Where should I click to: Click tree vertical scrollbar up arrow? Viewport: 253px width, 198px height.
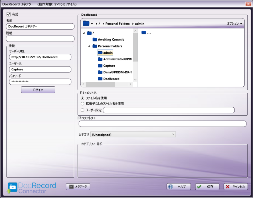(135, 31)
